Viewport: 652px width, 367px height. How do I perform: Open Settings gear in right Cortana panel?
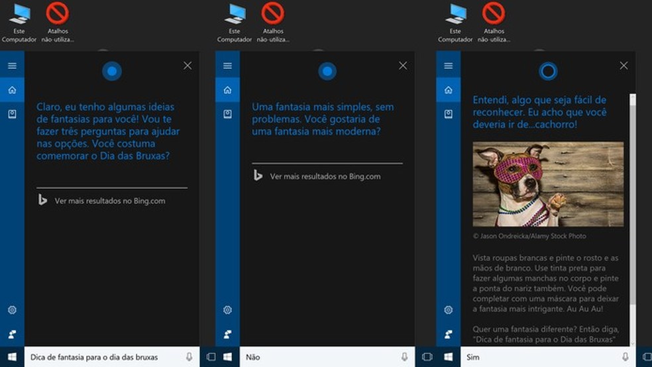(448, 309)
